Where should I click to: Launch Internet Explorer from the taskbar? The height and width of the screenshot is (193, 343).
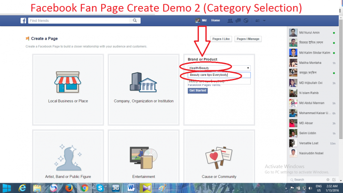(x=22, y=188)
